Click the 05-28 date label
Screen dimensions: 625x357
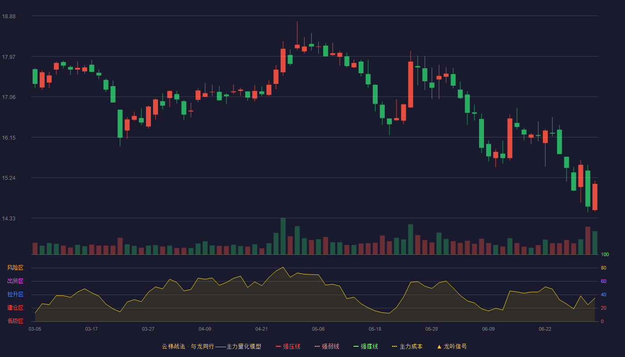coord(432,329)
